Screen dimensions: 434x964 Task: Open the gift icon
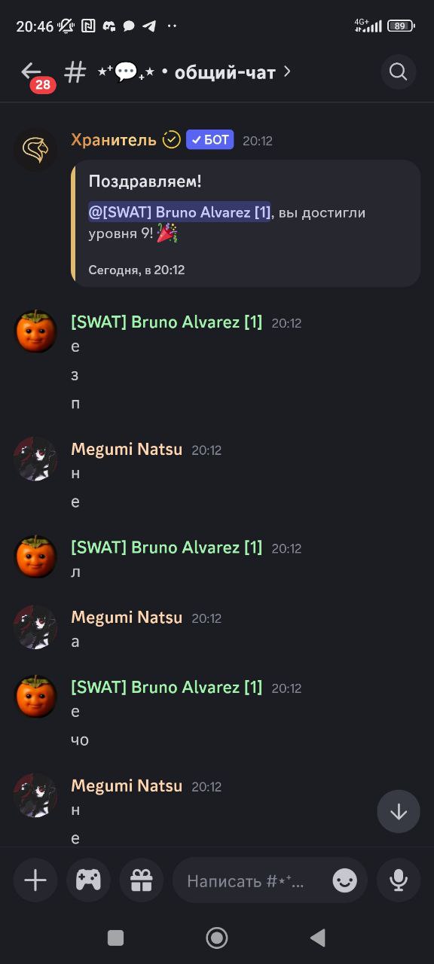point(141,880)
